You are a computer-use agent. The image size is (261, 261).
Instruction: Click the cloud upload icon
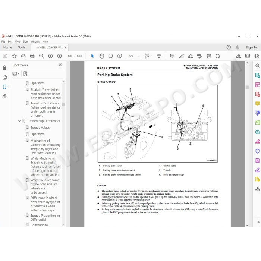23,56
